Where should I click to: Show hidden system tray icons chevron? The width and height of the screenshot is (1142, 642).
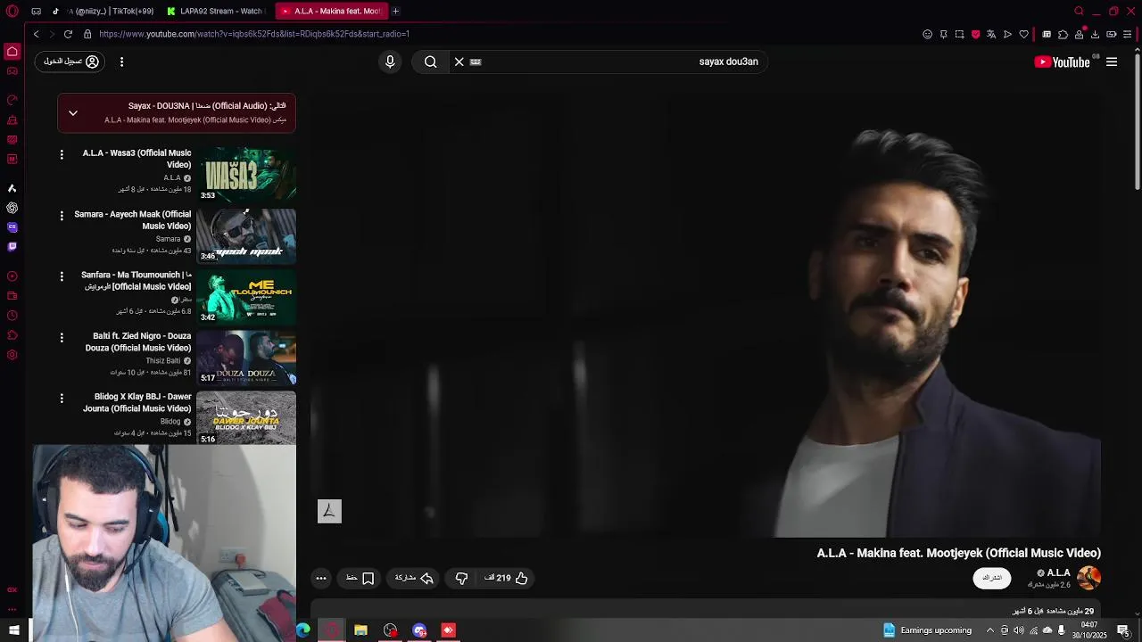(989, 630)
